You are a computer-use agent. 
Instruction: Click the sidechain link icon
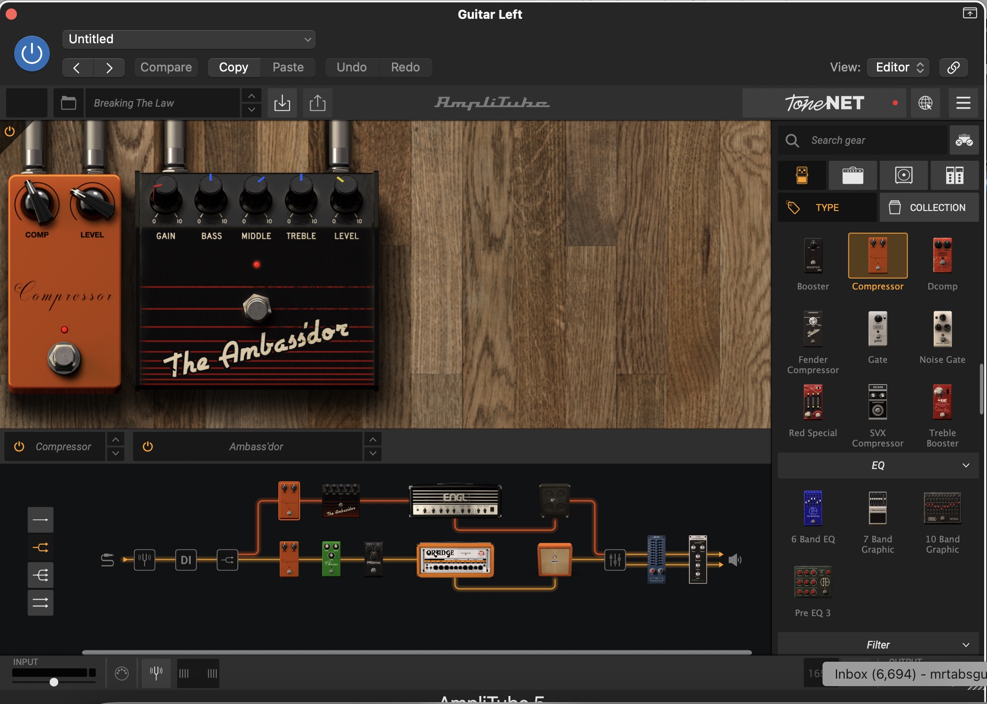953,68
